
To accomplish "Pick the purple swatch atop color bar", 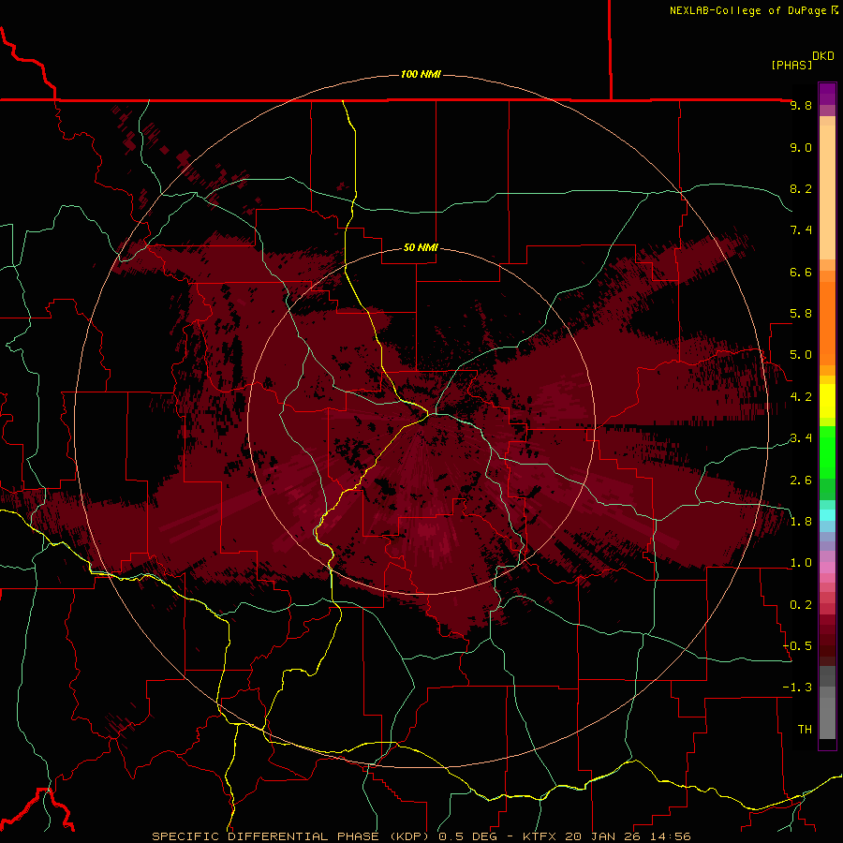I will [x=827, y=94].
